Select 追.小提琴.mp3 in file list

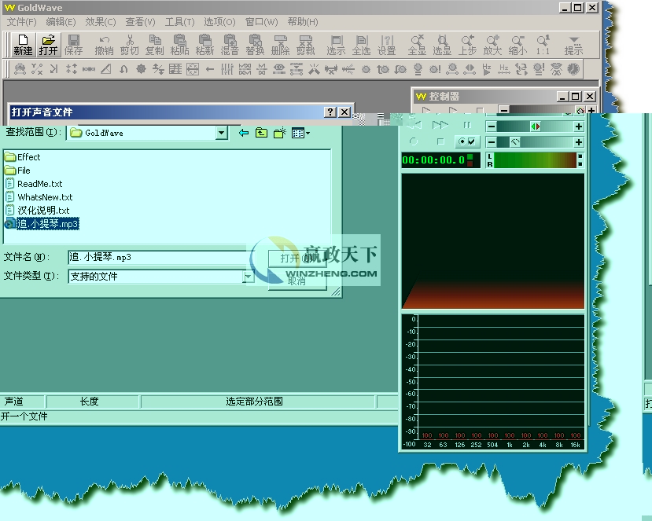click(x=42, y=224)
